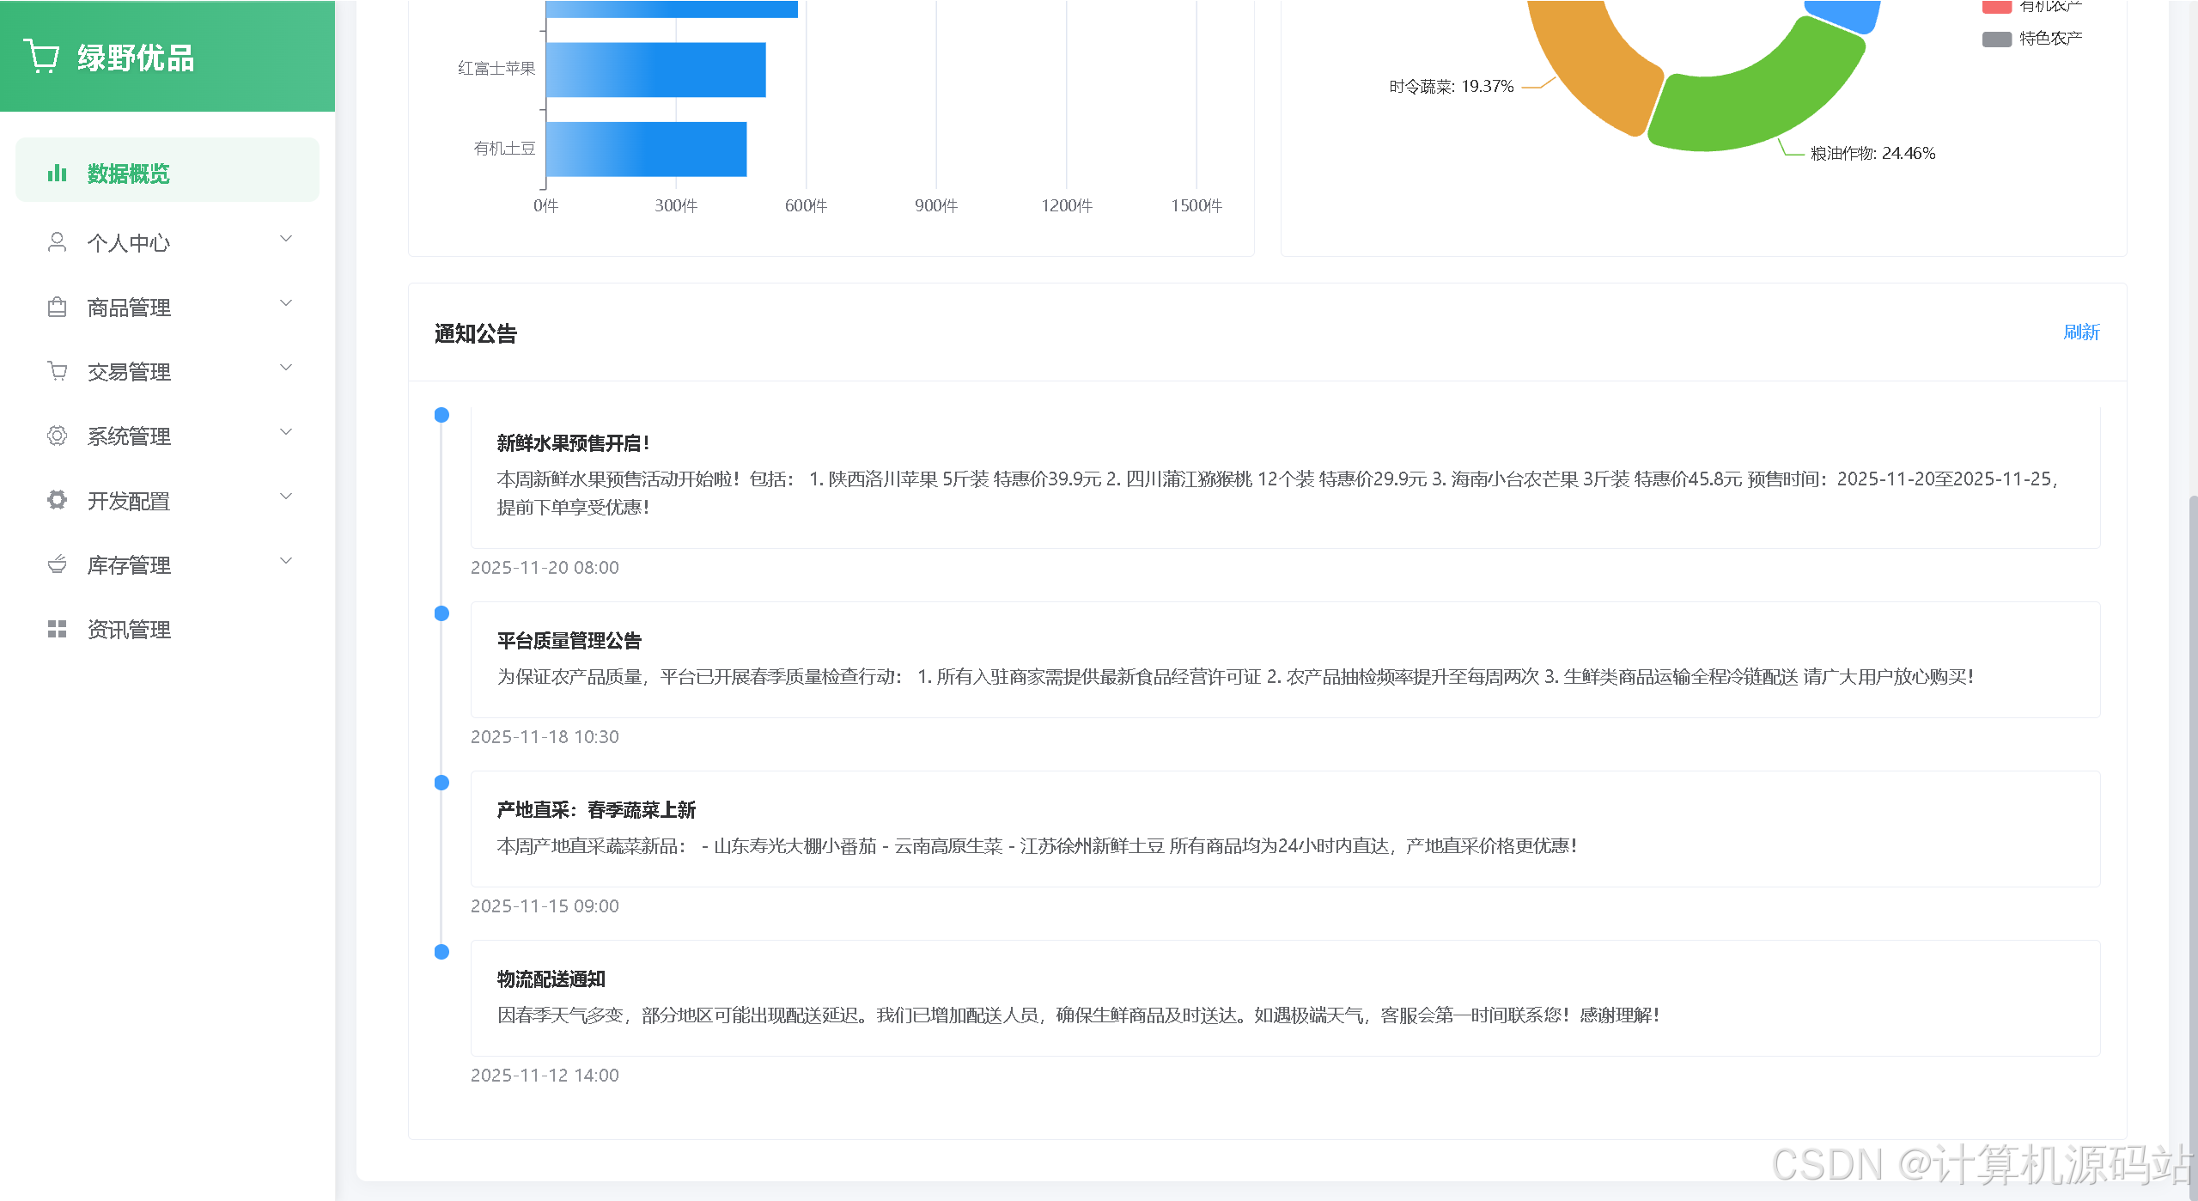Click the cart icon beside 交易管理
Image resolution: width=2198 pixels, height=1201 pixels.
(x=57, y=371)
